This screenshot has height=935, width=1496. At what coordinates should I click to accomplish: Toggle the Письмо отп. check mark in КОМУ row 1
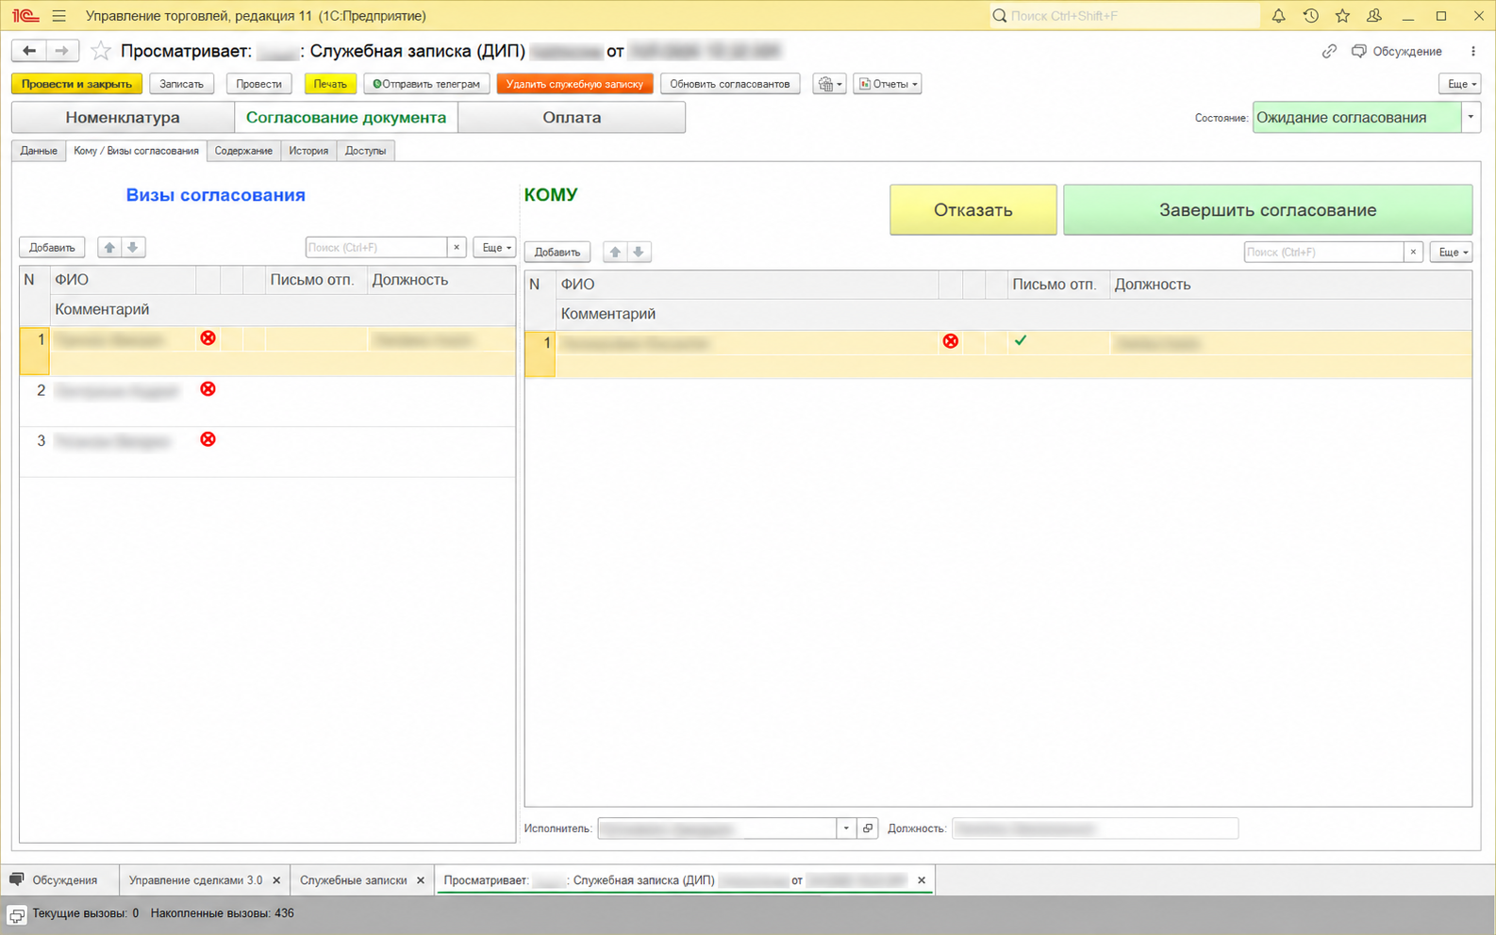click(1021, 340)
